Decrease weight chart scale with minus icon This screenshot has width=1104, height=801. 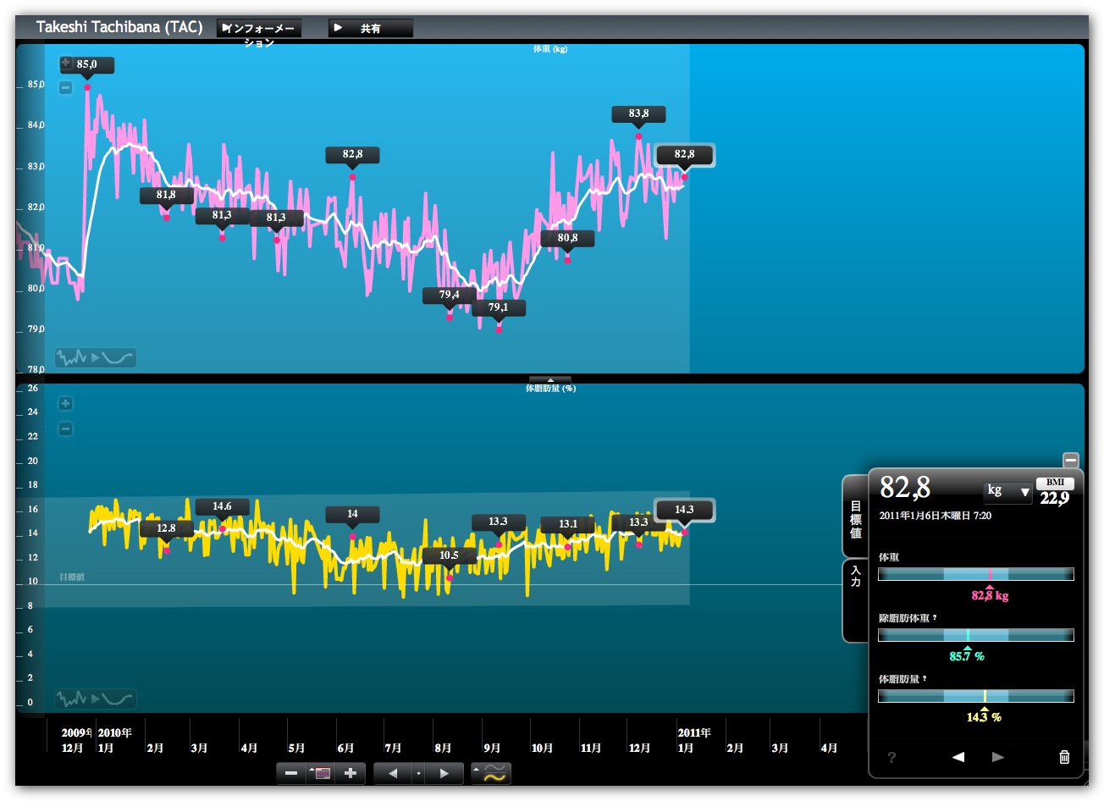point(65,87)
